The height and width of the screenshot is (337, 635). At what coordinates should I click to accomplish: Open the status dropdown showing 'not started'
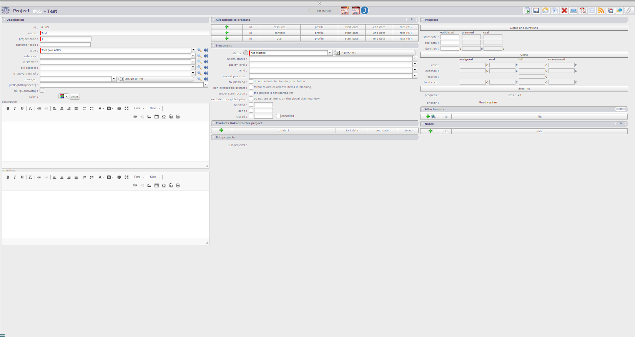330,53
